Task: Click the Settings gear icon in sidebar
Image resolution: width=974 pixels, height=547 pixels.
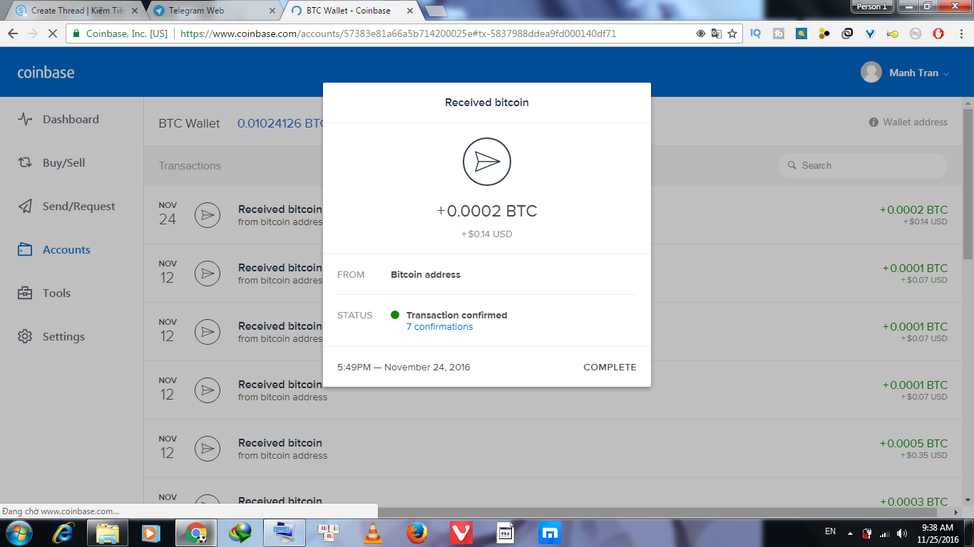Action: (25, 337)
